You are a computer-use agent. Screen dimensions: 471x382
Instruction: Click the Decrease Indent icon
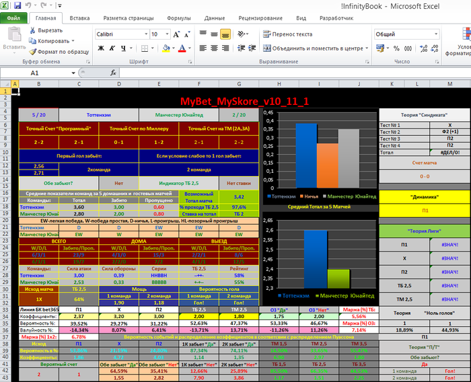241,48
